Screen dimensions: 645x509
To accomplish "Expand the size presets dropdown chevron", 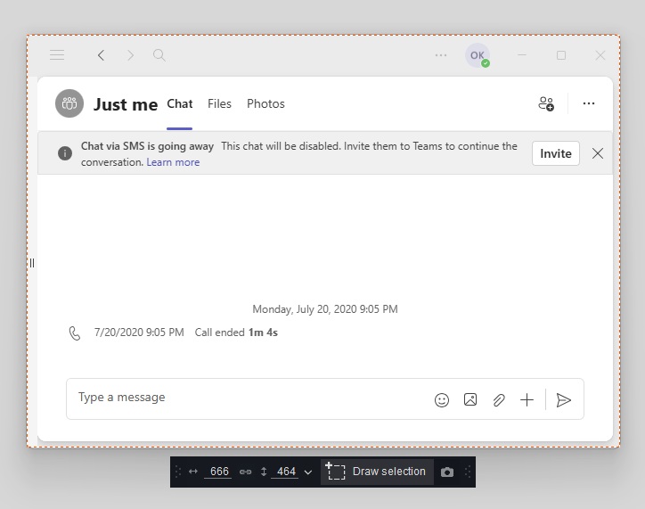I will pos(308,472).
